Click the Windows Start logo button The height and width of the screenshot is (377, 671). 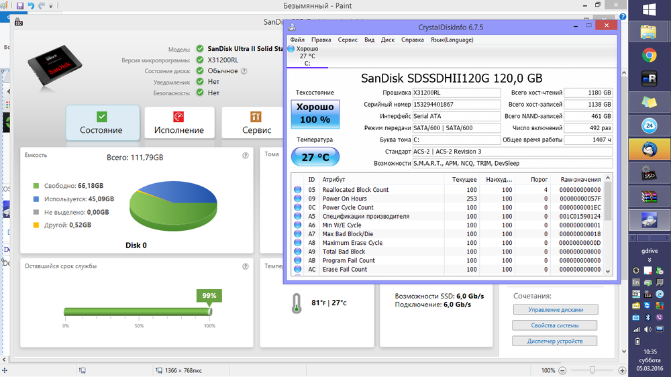[x=649, y=10]
